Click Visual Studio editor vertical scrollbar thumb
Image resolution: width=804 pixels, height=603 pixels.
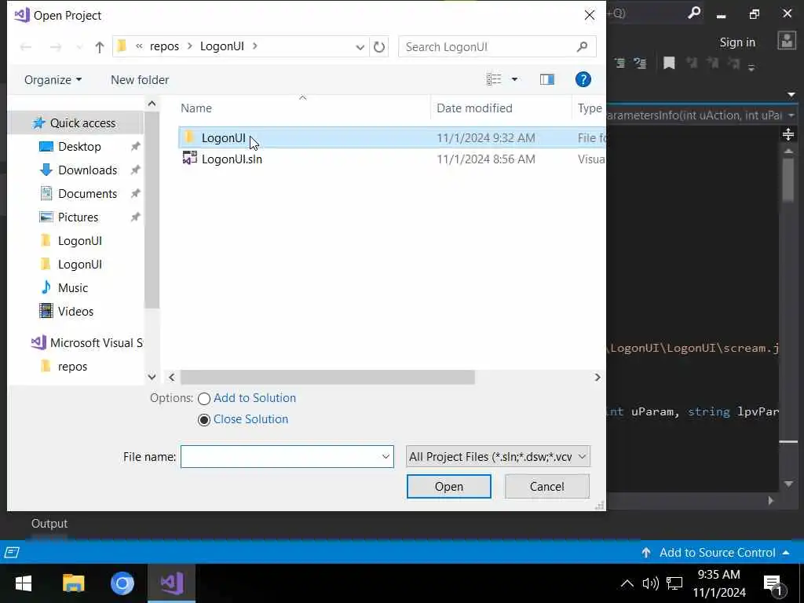[788, 180]
